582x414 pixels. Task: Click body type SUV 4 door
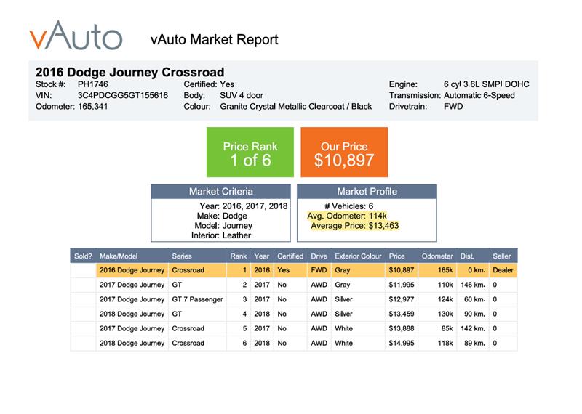pyautogui.click(x=242, y=95)
